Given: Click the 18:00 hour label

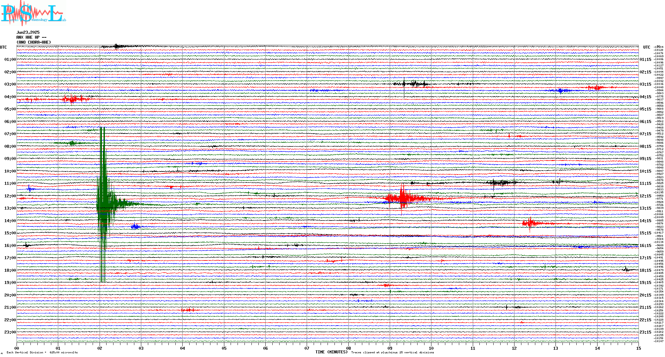Looking at the screenshot, I should (10, 270).
